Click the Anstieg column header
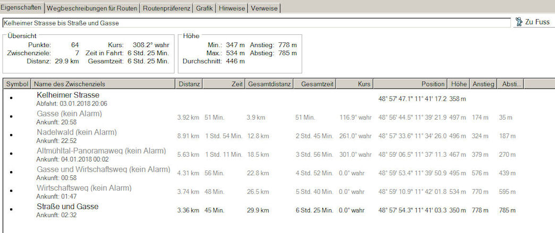555x233 pixels. point(483,84)
